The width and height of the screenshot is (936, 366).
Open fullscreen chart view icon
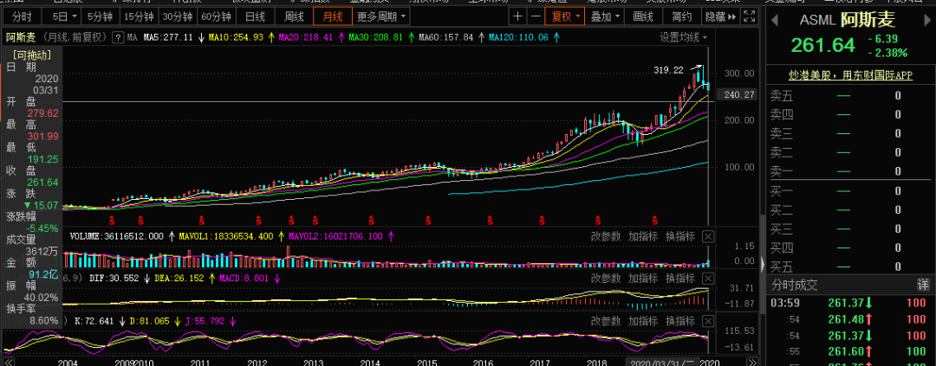[x=751, y=16]
